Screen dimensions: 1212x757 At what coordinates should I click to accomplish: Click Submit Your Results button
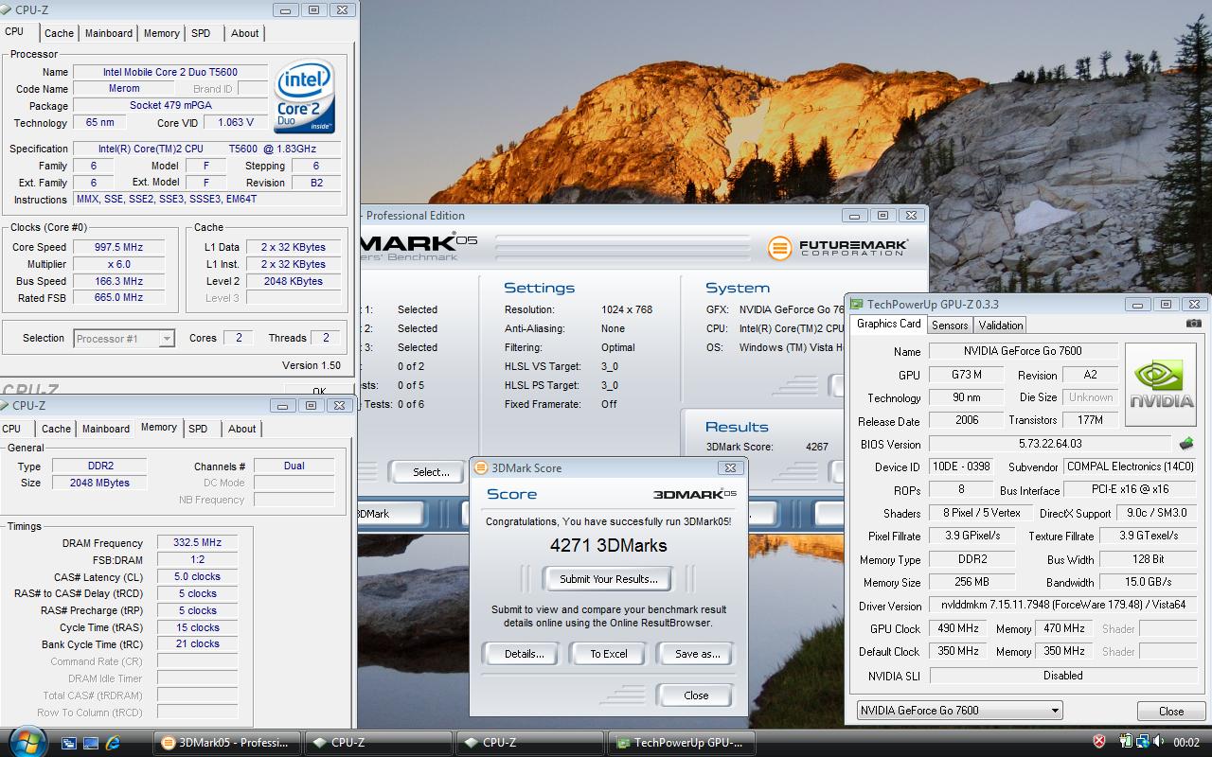[x=608, y=579]
